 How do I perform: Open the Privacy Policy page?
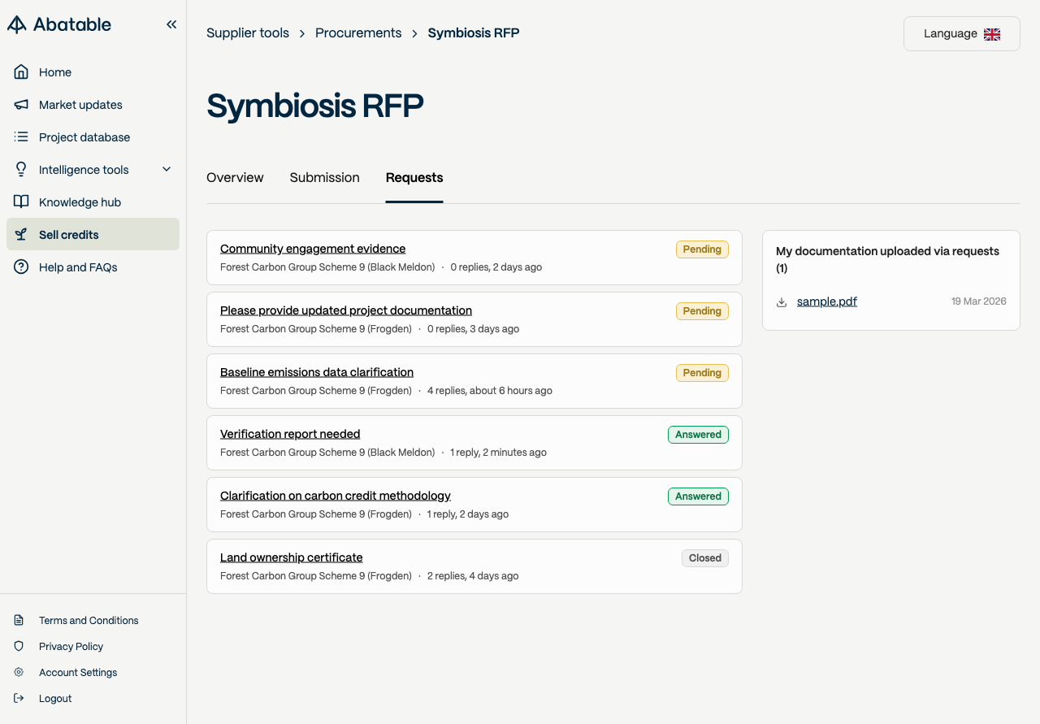tap(71, 646)
